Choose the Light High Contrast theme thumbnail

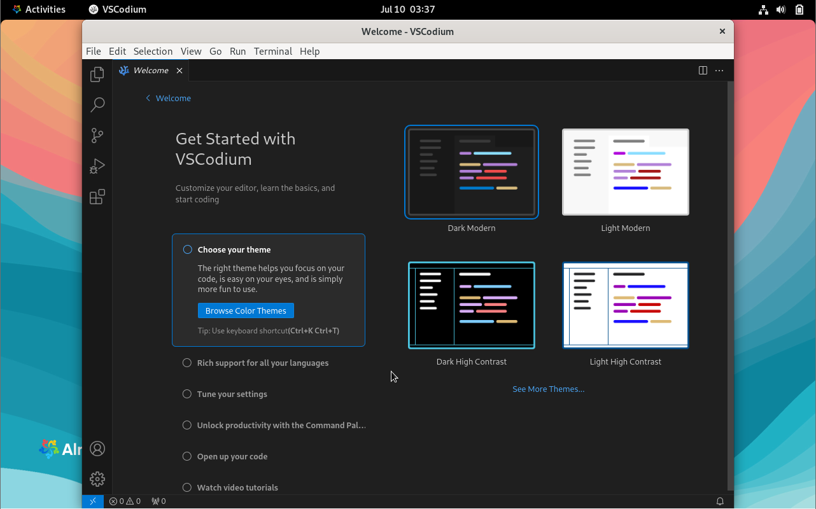[x=626, y=305]
